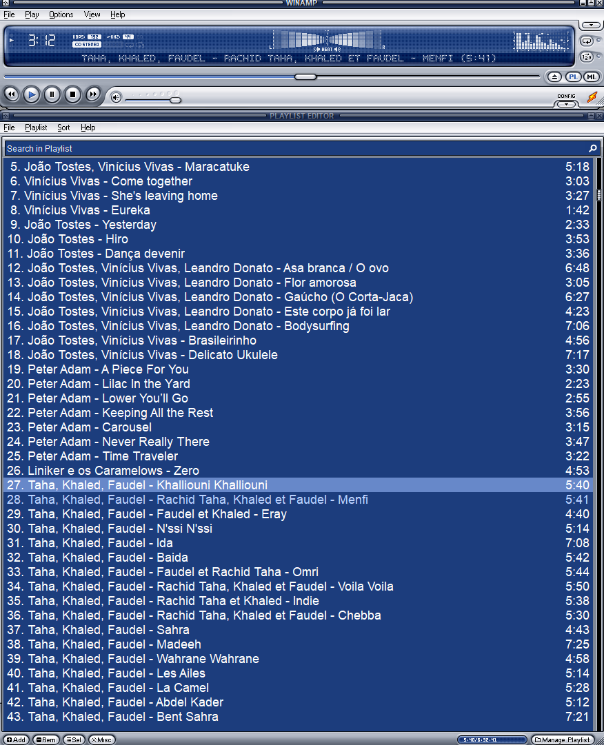
Task: Select playing track 28 Menfi
Action: (x=298, y=500)
